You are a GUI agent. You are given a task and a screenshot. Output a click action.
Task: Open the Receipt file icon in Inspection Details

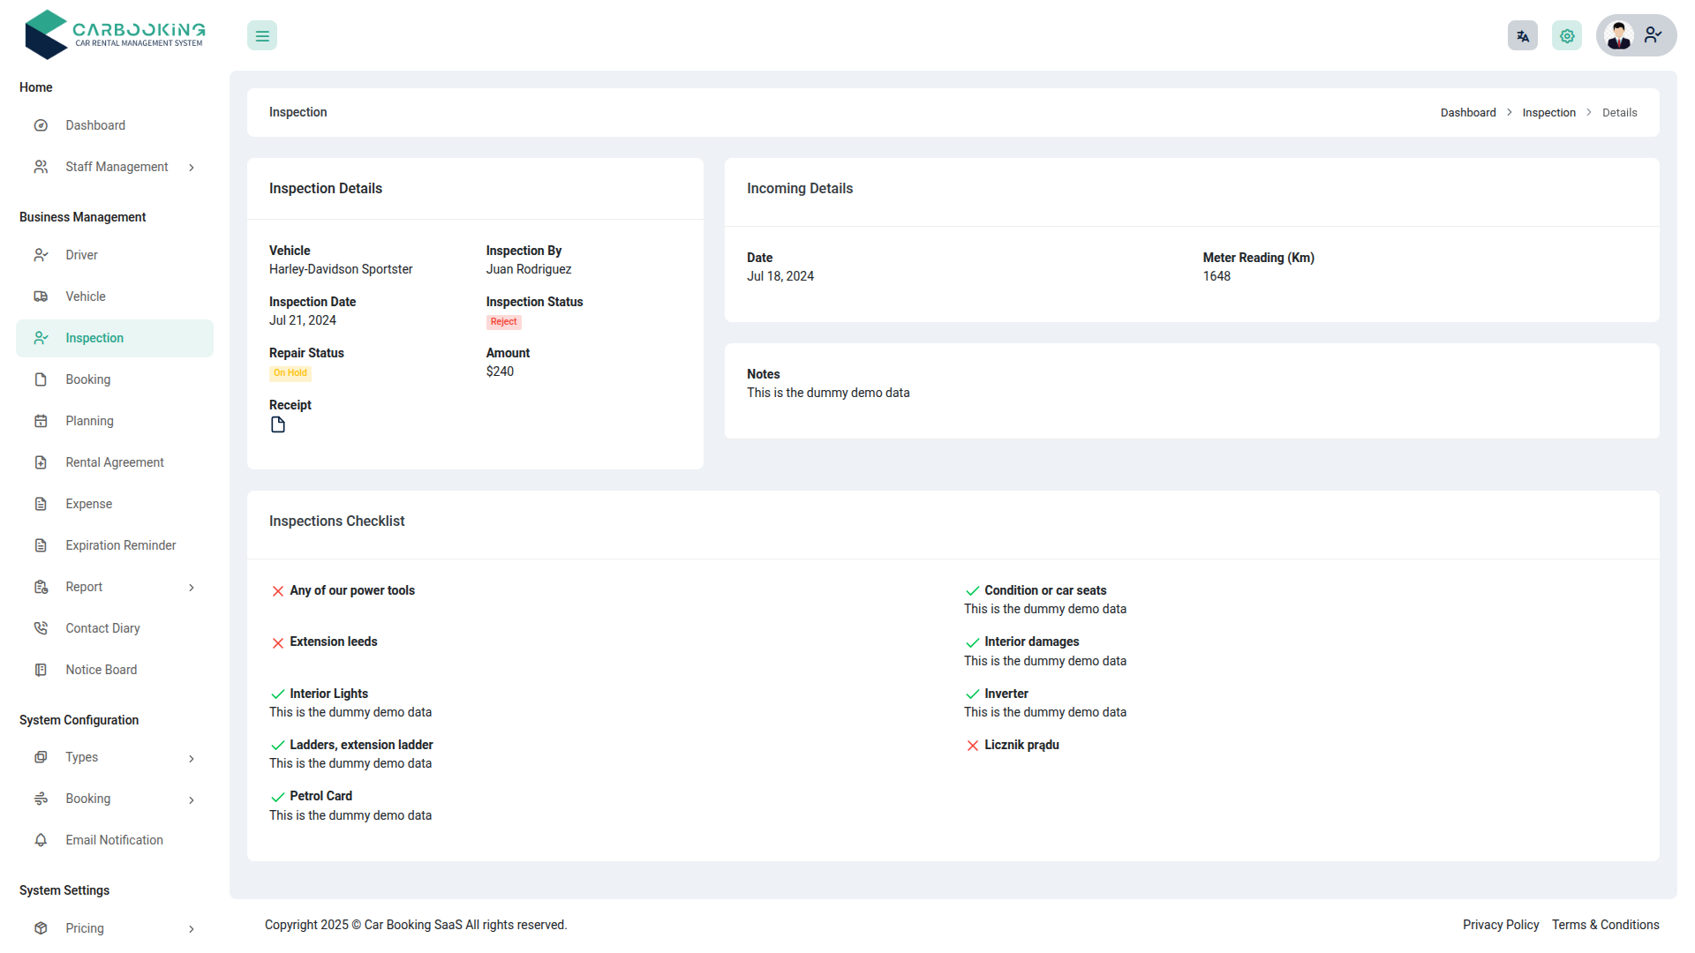point(277,424)
